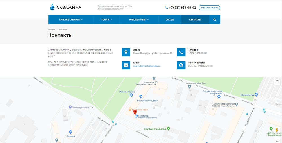Click the blue telephone handset icon
282x143 pixels.
click(181, 52)
